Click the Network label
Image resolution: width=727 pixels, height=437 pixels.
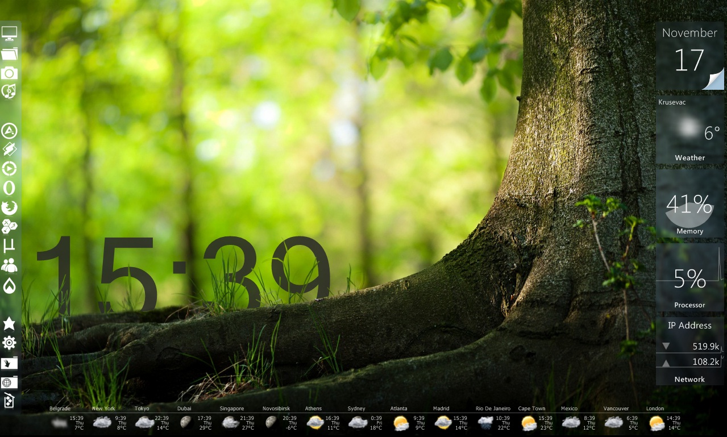click(689, 379)
